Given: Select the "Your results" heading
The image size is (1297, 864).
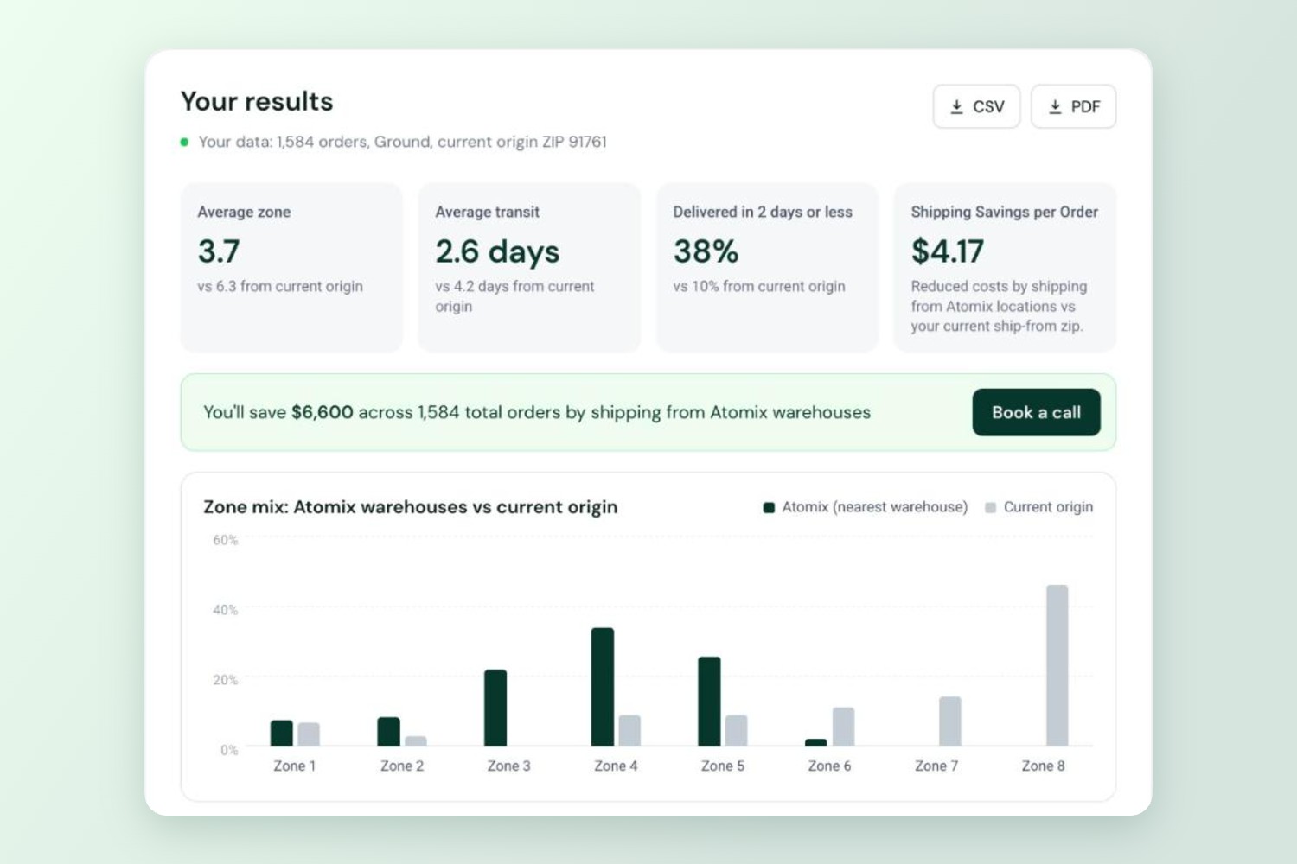Looking at the screenshot, I should 257,101.
